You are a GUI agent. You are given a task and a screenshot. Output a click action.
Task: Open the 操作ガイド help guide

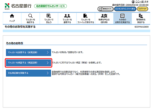[x=105, y=9]
